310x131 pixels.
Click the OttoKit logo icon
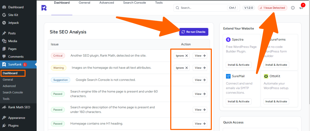click(x=266, y=76)
